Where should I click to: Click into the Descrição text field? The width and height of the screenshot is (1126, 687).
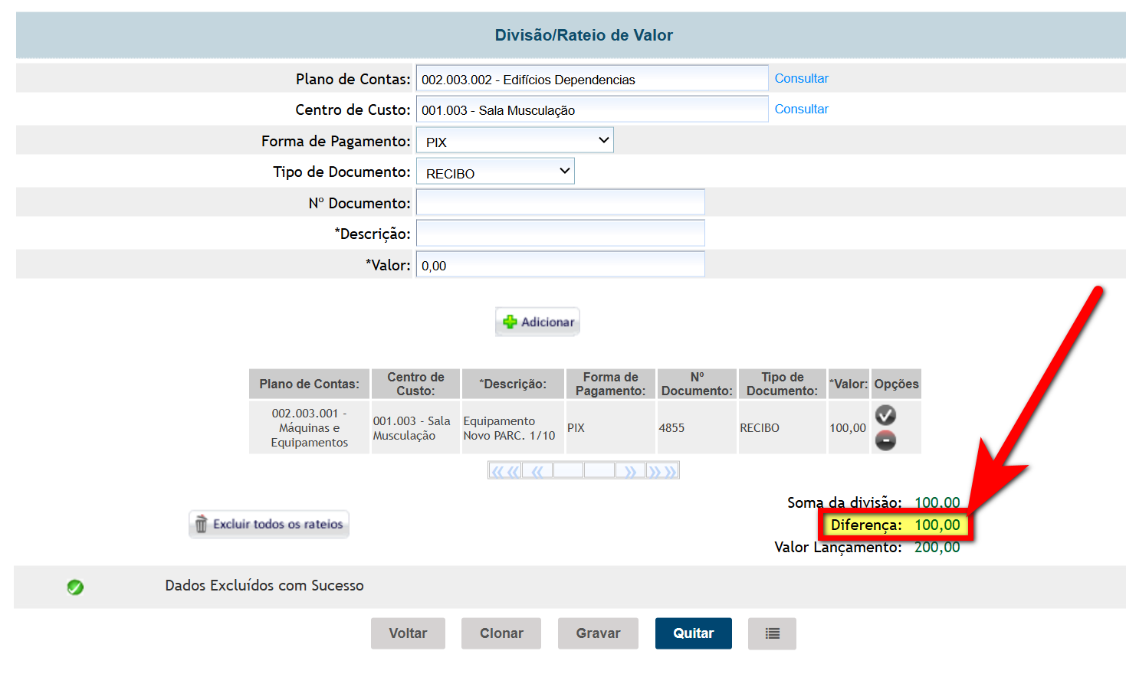(x=560, y=234)
